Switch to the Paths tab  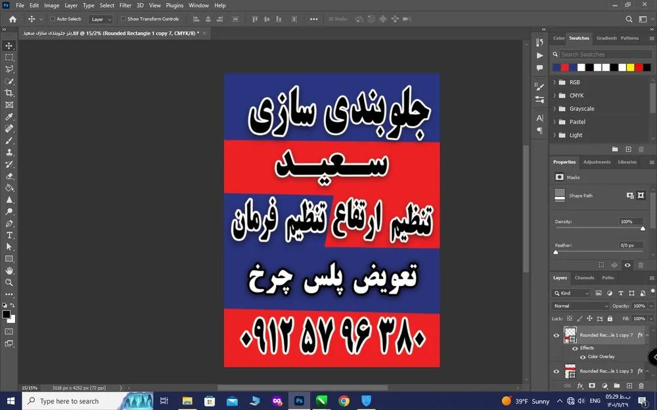click(608, 277)
